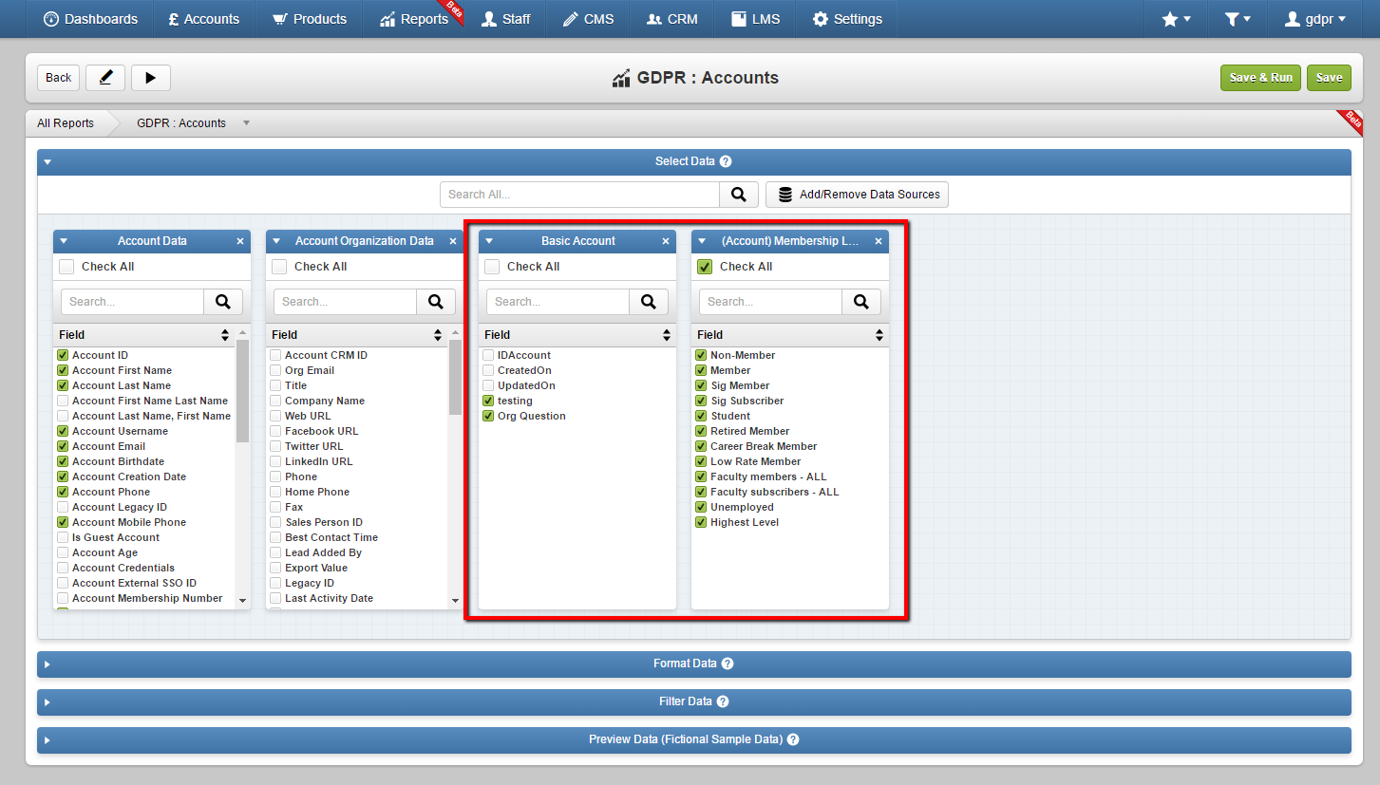Open the CRM menu

[671, 19]
